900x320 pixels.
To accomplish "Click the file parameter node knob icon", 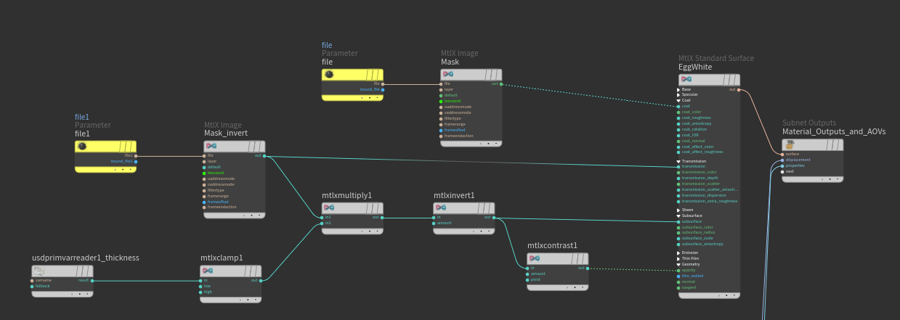I will pyautogui.click(x=329, y=75).
